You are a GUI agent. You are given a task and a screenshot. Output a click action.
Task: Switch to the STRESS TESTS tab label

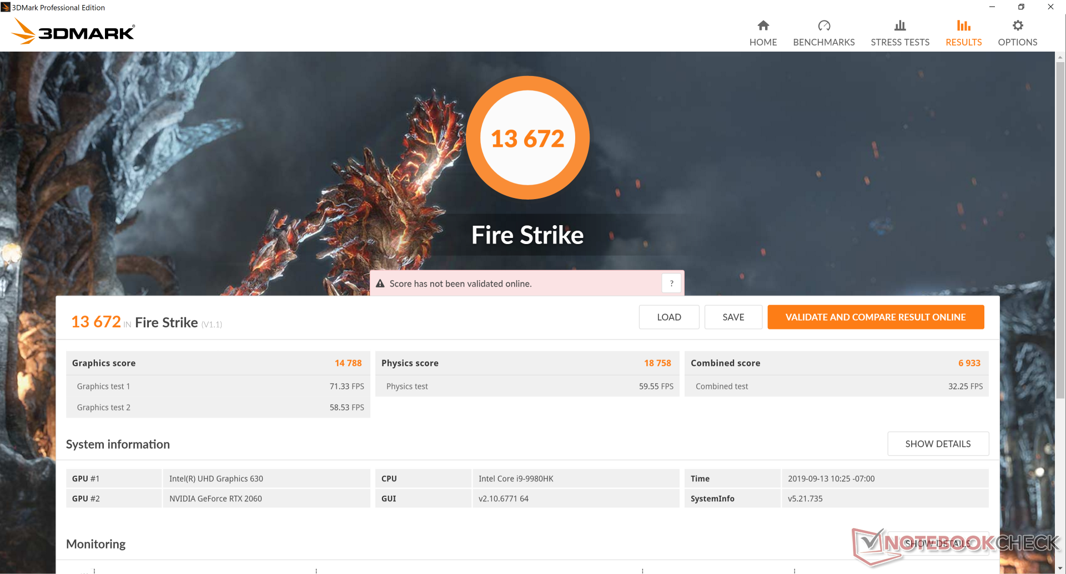tap(900, 42)
